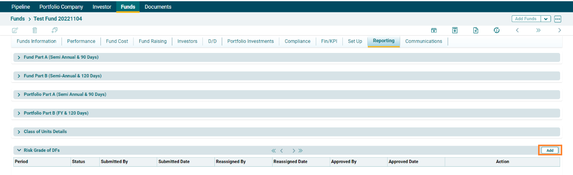This screenshot has height=175, width=573.
Task: Click the Funds breadcrumb link
Action: pos(17,19)
